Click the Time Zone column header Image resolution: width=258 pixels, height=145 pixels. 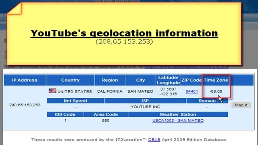pyautogui.click(x=216, y=80)
